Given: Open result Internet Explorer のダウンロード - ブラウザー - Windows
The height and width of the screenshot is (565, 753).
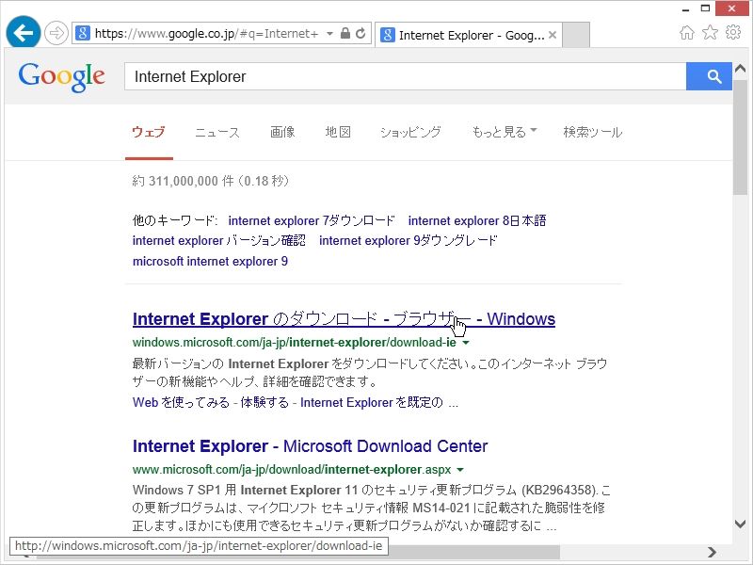Looking at the screenshot, I should pyautogui.click(x=344, y=319).
